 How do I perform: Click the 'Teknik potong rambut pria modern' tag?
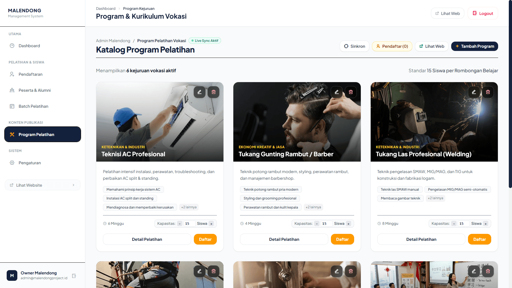271,190
